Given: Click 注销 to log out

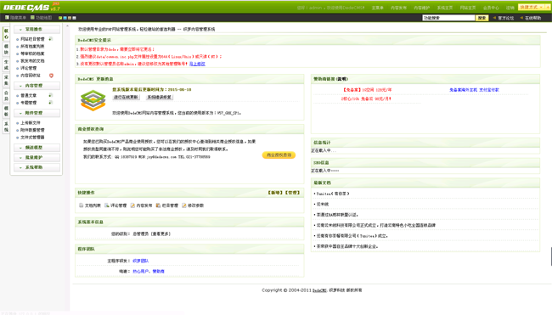Looking at the screenshot, I should click(x=510, y=8).
